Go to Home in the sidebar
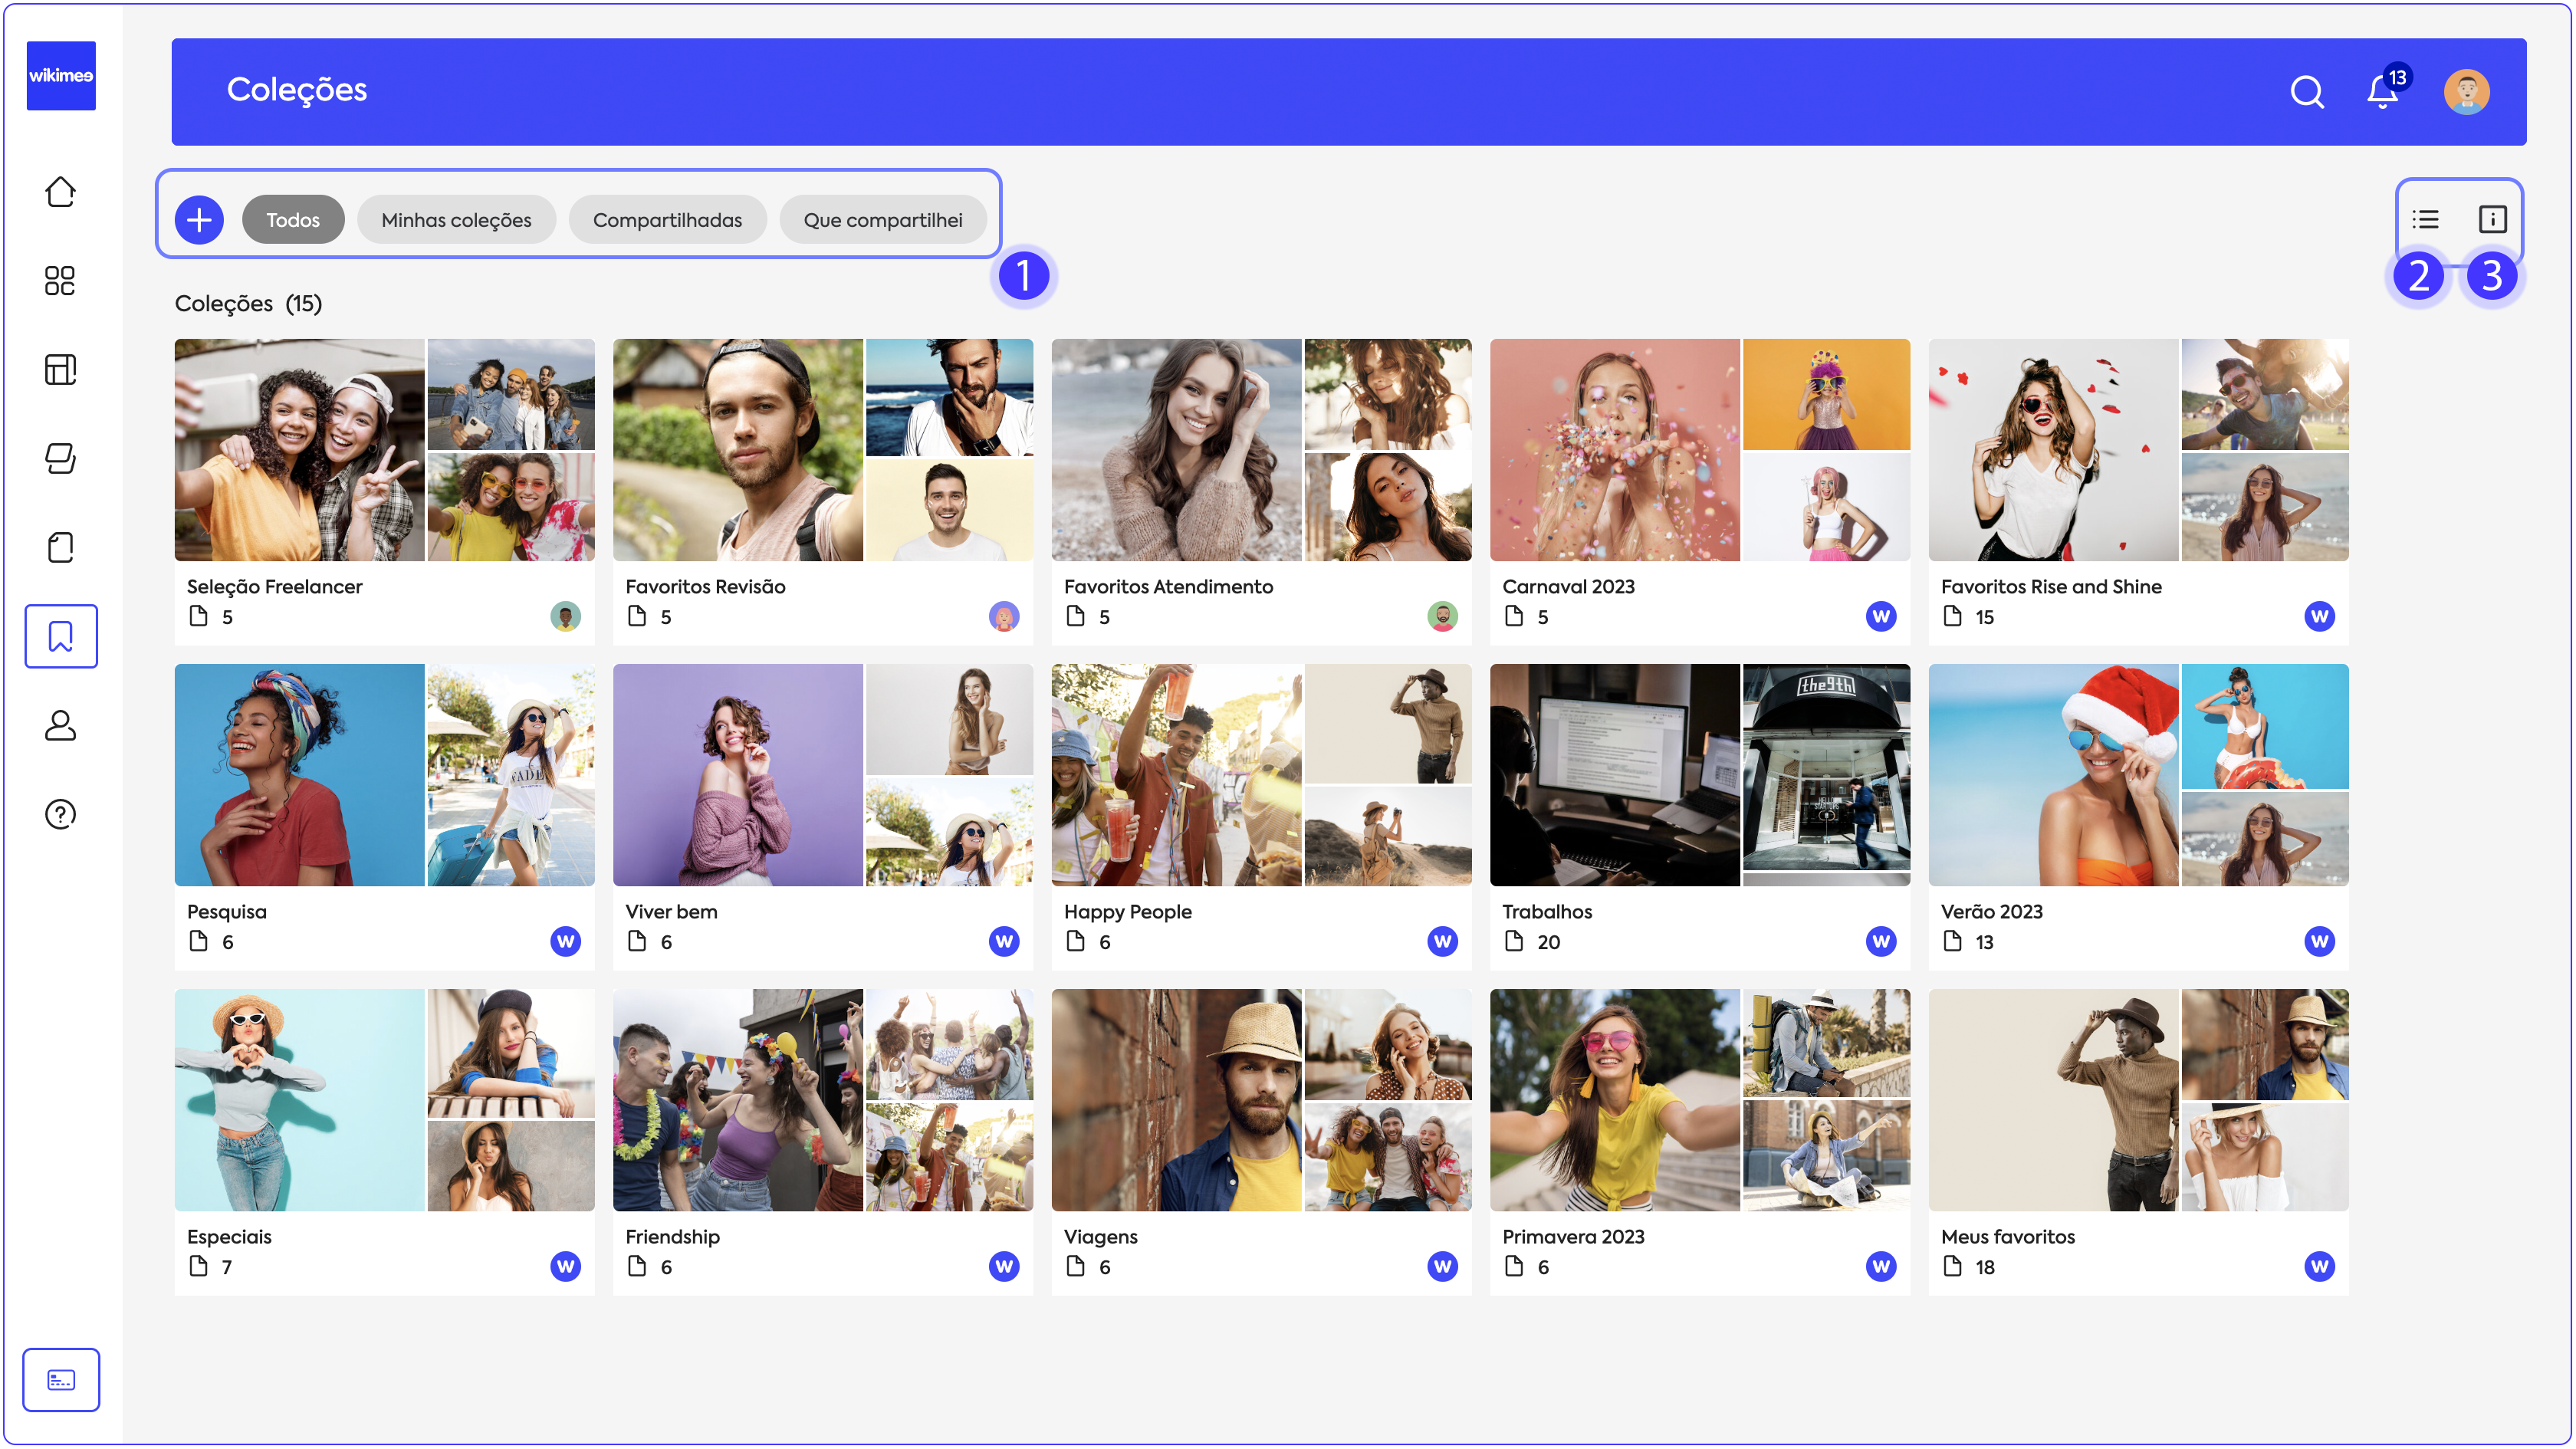Image resolution: width=2576 pixels, height=1449 pixels. (x=61, y=192)
